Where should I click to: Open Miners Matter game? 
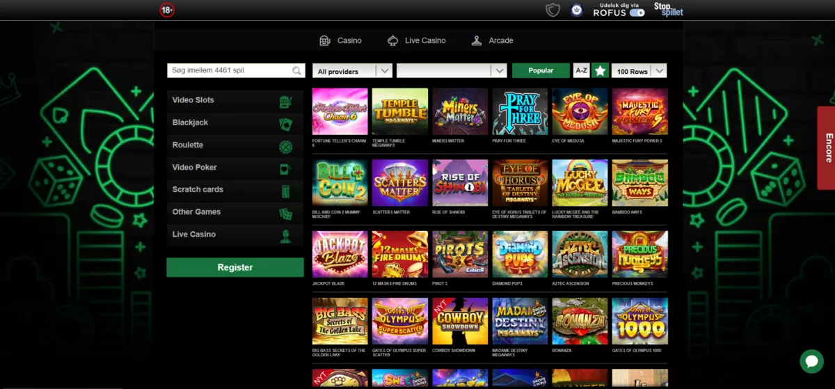tap(460, 111)
